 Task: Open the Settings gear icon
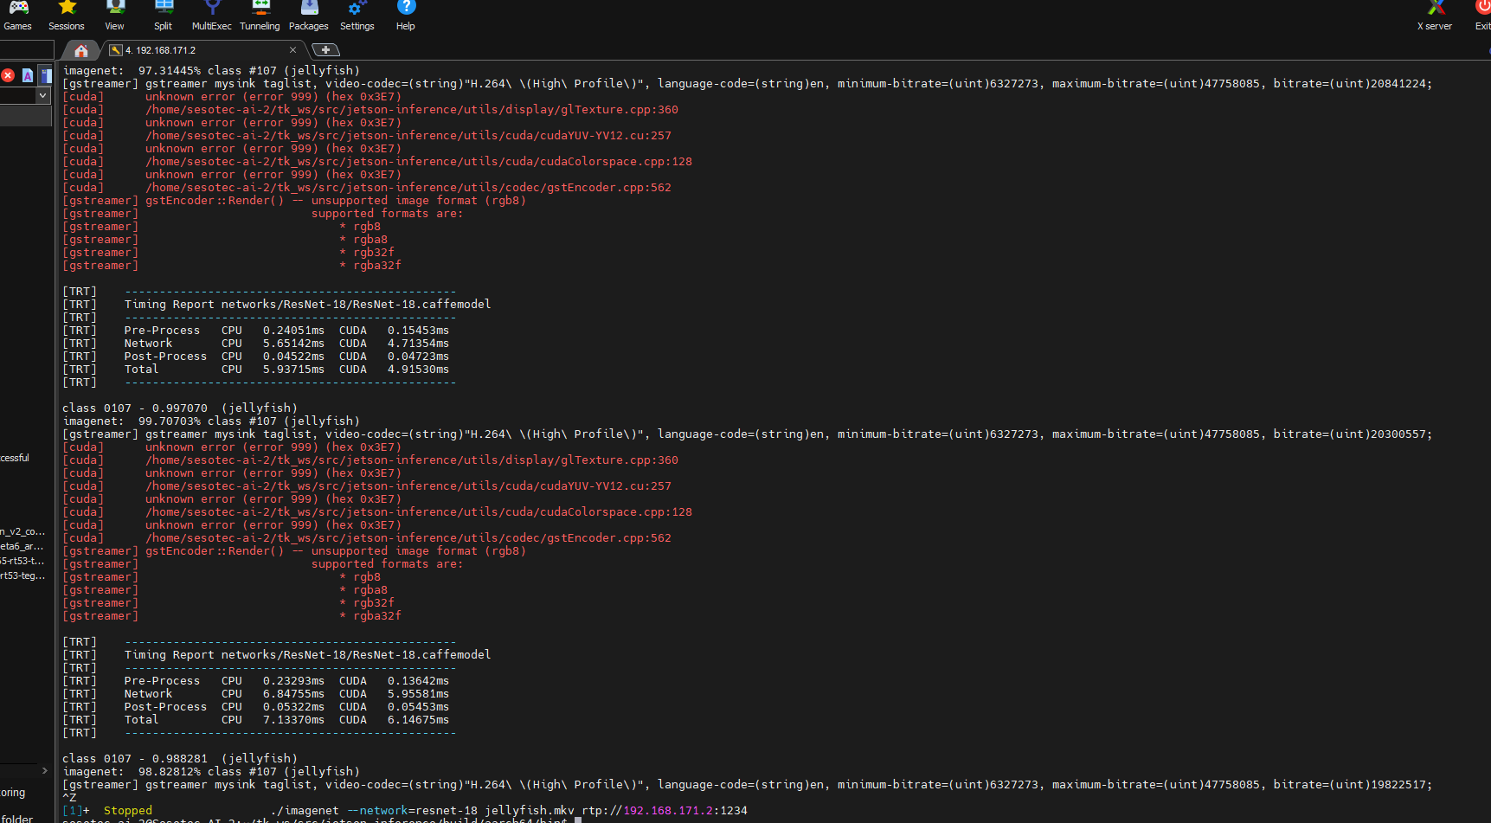coord(357,16)
